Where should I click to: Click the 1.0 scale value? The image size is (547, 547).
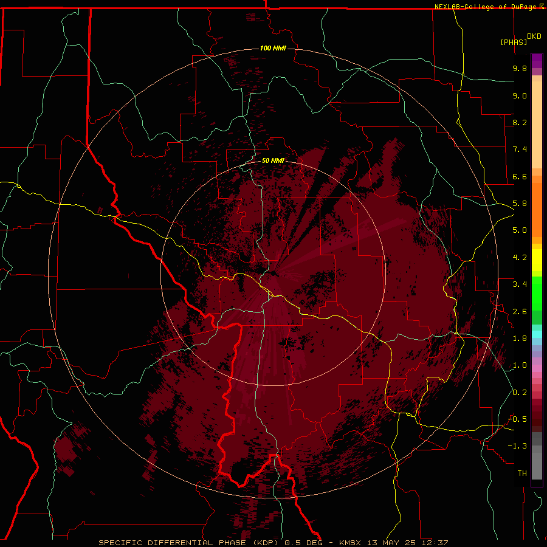520,365
